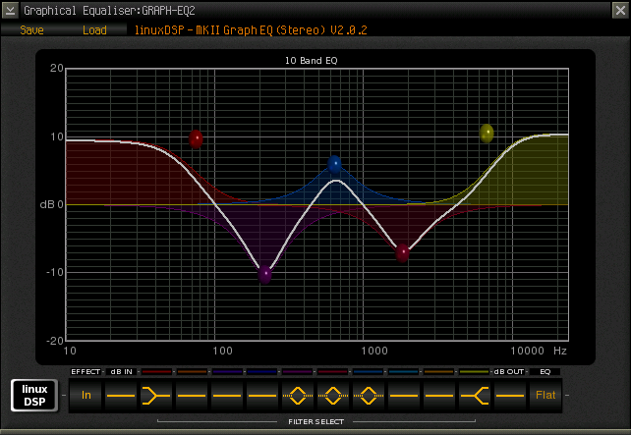Viewport: 631px width, 435px height.
Task: Click the 'dB OUT' label
Action: pos(509,372)
